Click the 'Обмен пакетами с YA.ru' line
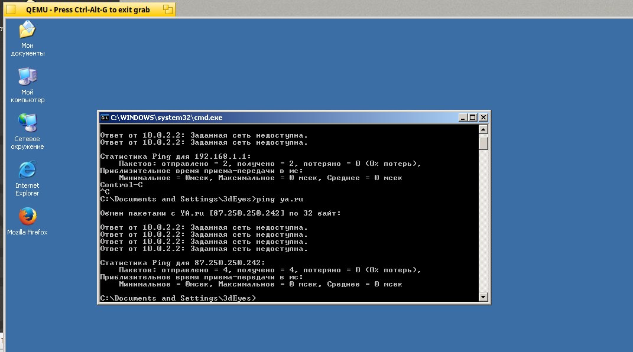Viewport: 633px width, 352px height. 220,213
